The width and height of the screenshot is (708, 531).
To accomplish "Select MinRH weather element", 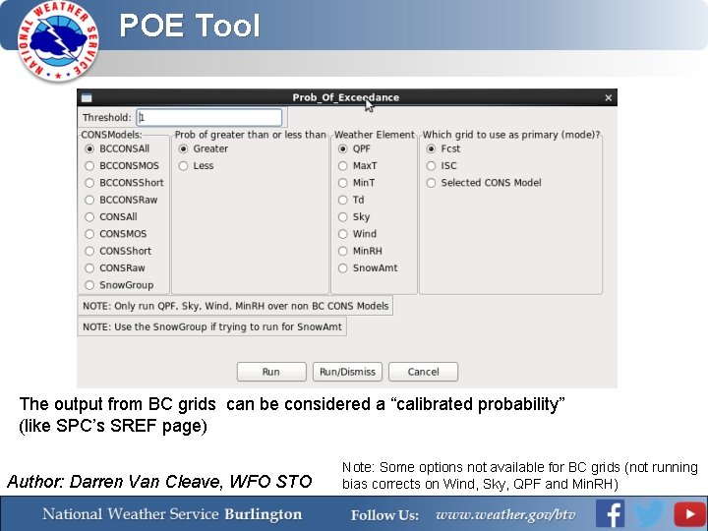I will pyautogui.click(x=360, y=251).
